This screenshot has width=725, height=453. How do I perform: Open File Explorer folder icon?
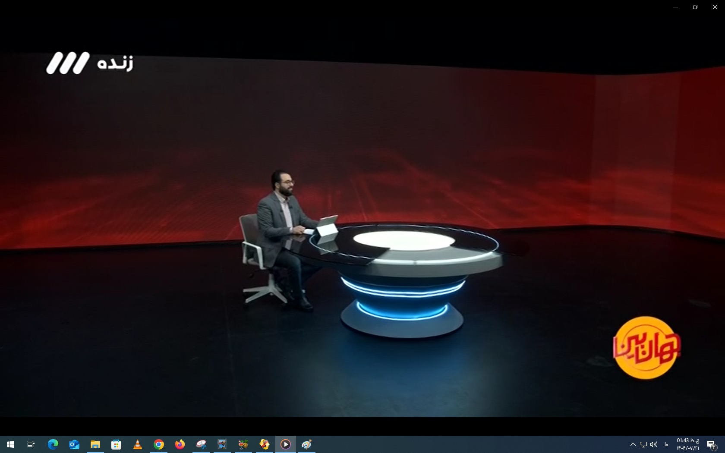click(x=95, y=444)
